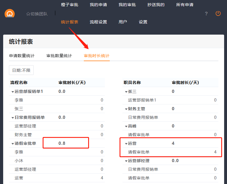
Task: Click the orange power logout icon
Action: tap(218, 14)
